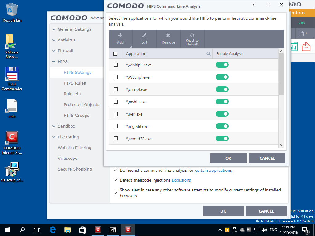Click Reset to Default toolbar button
This screenshot has height=236, width=315.
point(192,39)
